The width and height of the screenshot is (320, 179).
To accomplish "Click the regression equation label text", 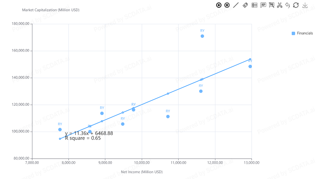I will tap(89, 133).
